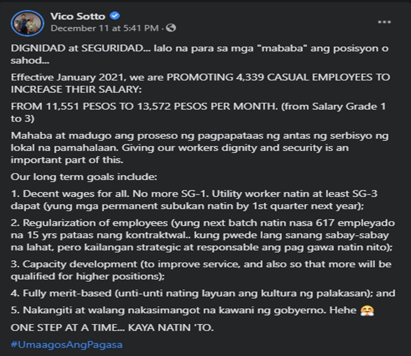The height and width of the screenshot is (356, 411).
Task: Click the ONE STEP AT A TIME closing line
Action: coord(112,328)
